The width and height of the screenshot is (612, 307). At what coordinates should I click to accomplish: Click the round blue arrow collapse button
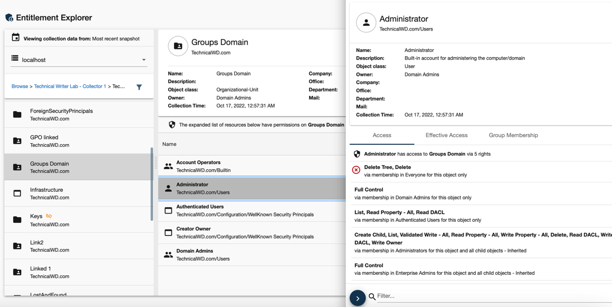[x=358, y=298]
